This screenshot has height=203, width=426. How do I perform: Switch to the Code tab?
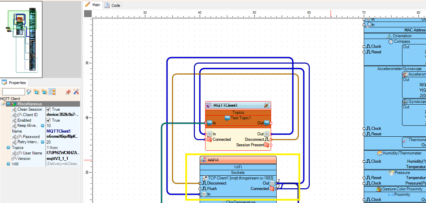pos(112,5)
